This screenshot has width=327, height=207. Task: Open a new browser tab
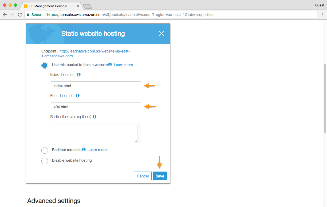pyautogui.click(x=87, y=6)
